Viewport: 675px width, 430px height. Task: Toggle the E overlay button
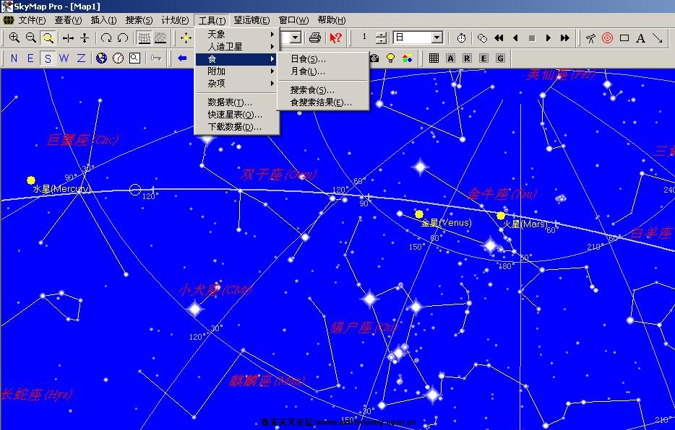[484, 58]
